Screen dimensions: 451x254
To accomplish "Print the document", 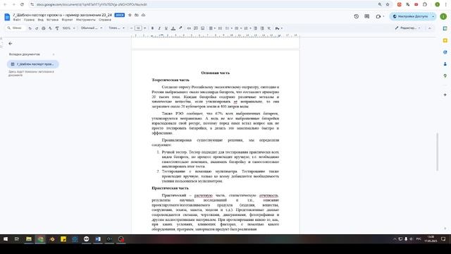I will 44,28.
